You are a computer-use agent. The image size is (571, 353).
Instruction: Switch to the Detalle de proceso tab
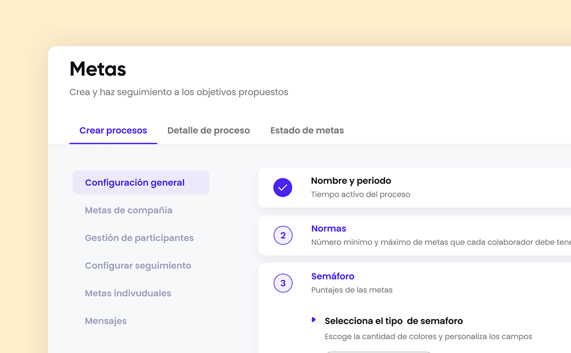click(208, 130)
